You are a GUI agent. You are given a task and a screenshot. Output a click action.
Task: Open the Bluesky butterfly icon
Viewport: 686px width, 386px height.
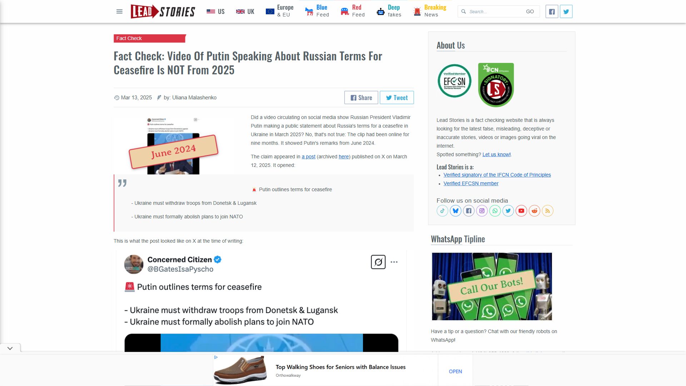456,211
